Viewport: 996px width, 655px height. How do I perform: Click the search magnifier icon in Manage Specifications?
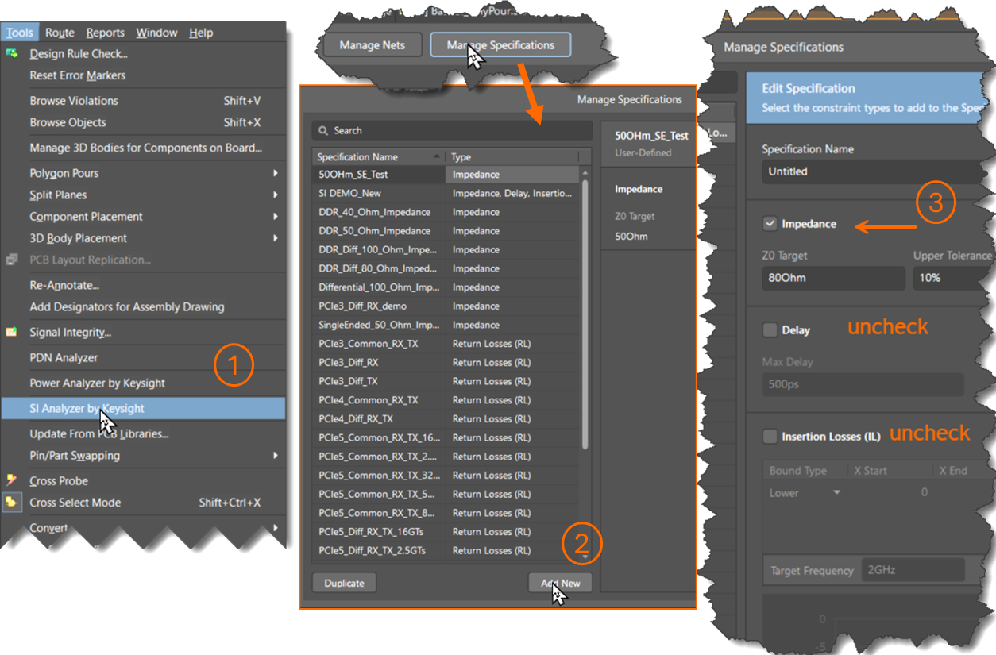(x=324, y=130)
